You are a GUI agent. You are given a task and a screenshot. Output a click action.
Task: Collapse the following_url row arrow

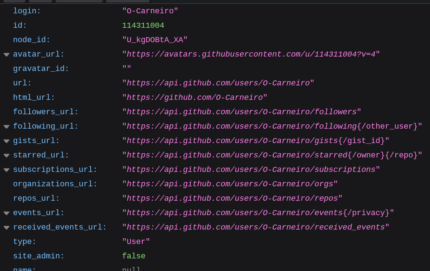coord(6,126)
